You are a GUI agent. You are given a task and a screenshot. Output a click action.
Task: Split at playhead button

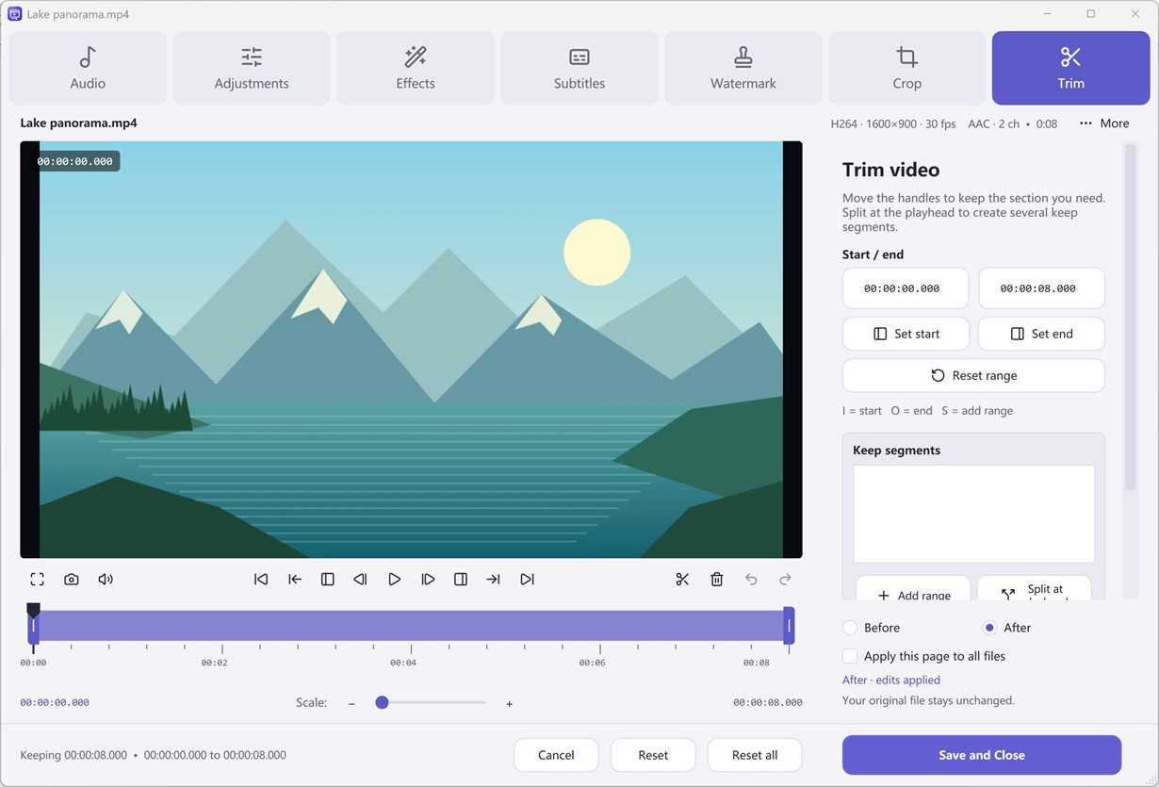[1035, 589]
